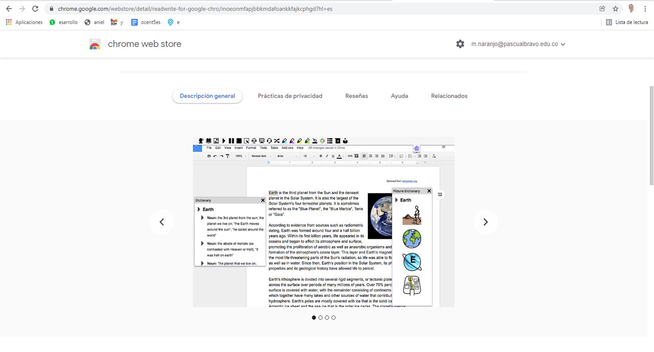The height and width of the screenshot is (352, 654).
Task: Show the previous carousel screenshot
Action: point(162,222)
